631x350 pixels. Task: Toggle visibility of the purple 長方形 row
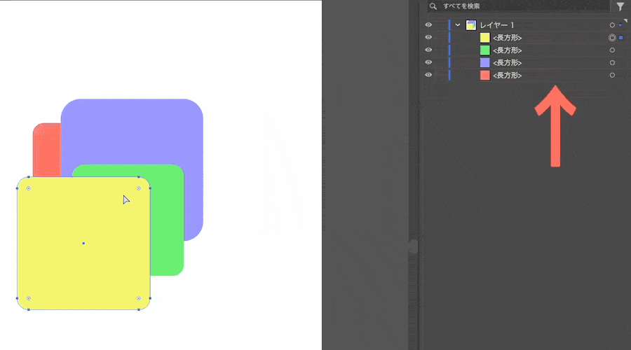[x=428, y=62]
